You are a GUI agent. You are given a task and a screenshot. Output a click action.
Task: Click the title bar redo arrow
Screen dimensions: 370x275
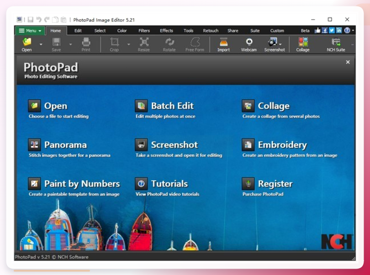pos(47,20)
